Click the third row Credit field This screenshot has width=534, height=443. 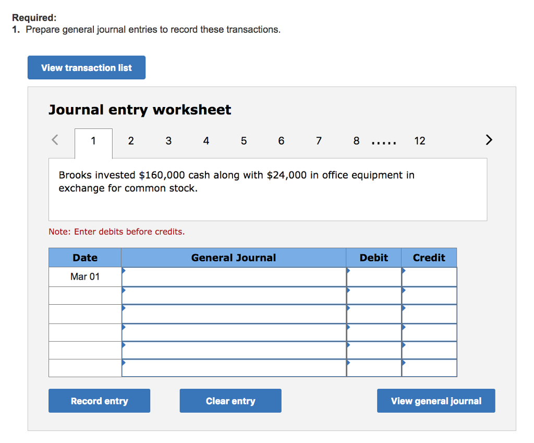click(429, 314)
